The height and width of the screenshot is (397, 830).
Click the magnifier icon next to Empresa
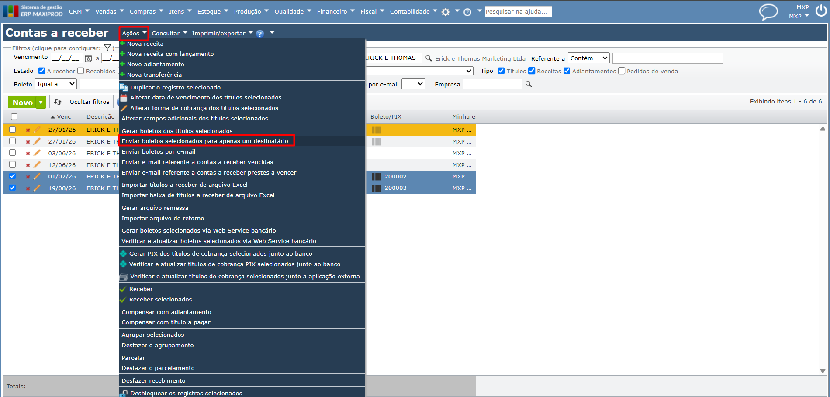[529, 84]
